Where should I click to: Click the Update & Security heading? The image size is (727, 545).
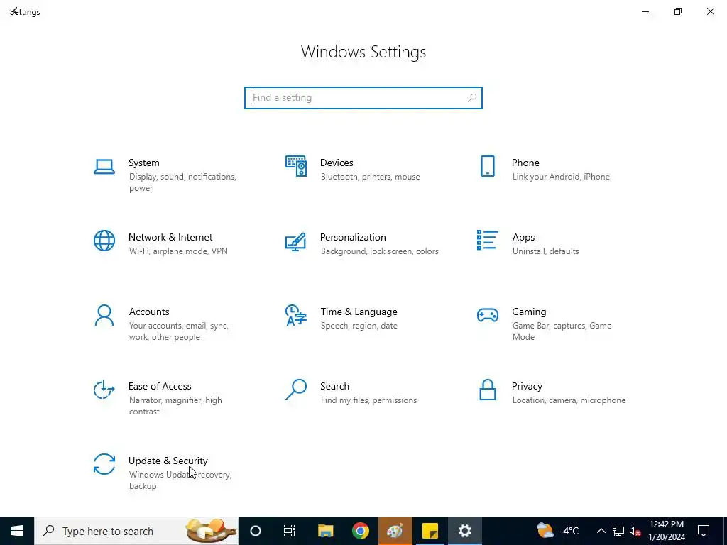coord(168,461)
